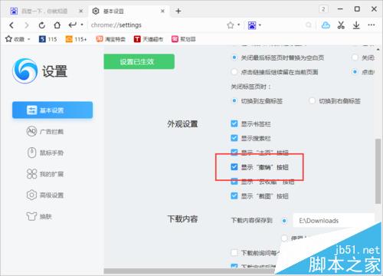The image size is (383, 276).
Task: Click the E:\Downloads path field
Action: pos(333,221)
